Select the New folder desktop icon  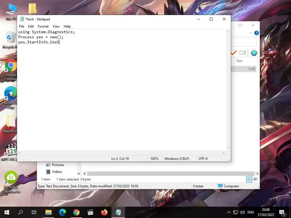(11, 124)
